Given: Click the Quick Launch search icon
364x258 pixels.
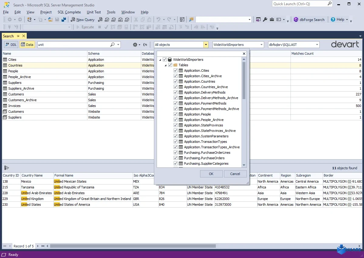Looking at the screenshot, I should pyautogui.click(x=329, y=4).
